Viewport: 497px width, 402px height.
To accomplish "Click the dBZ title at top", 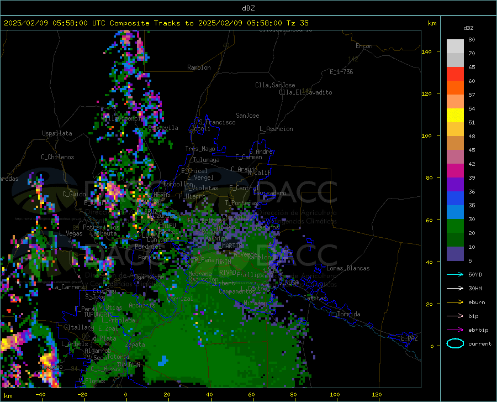I will (248, 8).
